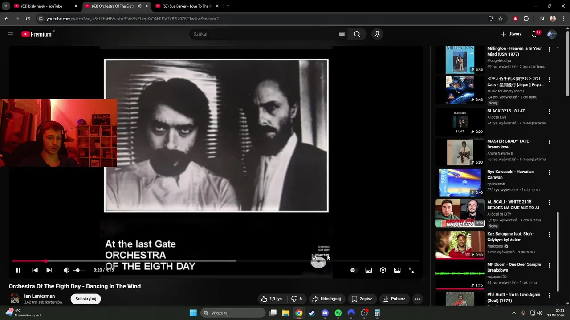
Task: Open Chrome extensions puzzle icon
Action: [x=526, y=19]
